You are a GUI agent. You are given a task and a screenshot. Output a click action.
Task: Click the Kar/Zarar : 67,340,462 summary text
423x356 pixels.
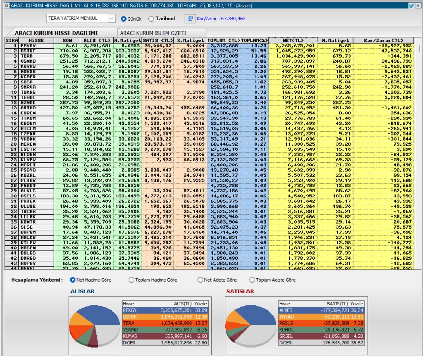[221, 19]
